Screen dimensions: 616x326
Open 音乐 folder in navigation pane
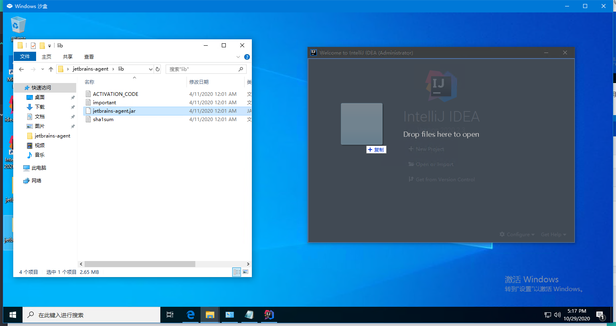[x=39, y=155]
